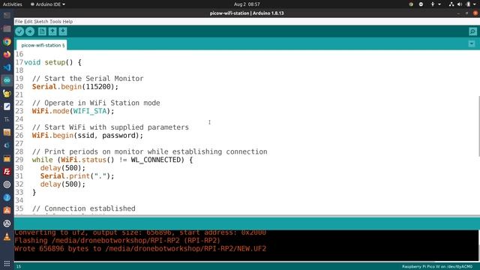480x270 pixels.
Task: Click the 'Raspberry Pi Pico W' board status text
Action: 436,267
